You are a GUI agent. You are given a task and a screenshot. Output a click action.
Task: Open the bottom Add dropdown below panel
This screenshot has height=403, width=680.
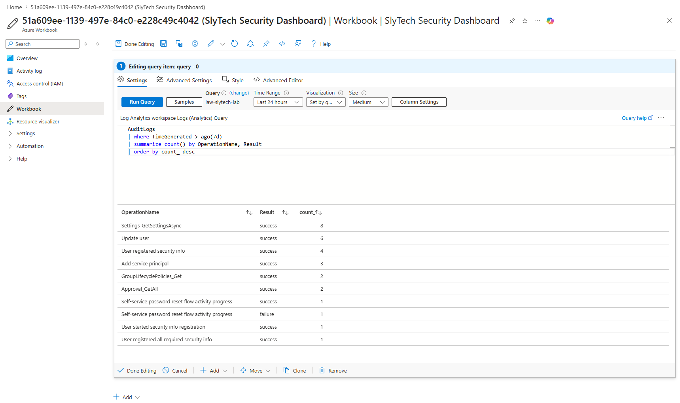click(127, 397)
